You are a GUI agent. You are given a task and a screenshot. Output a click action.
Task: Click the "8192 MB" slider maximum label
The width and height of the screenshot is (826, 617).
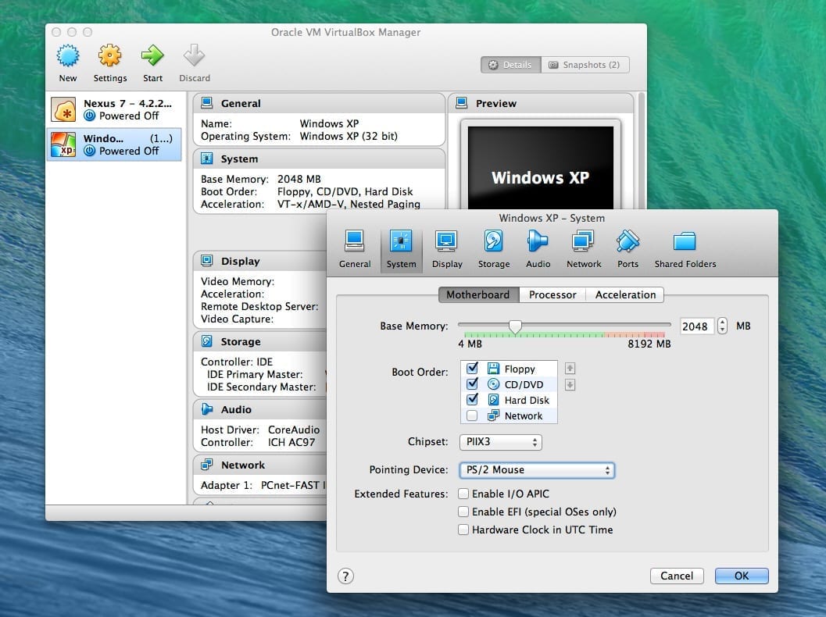coord(649,344)
